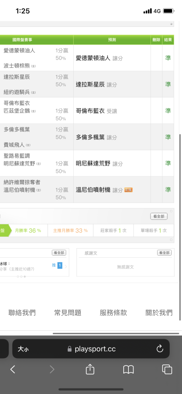
Task: Tap the Safari forward arrow
Action: pos(52,370)
